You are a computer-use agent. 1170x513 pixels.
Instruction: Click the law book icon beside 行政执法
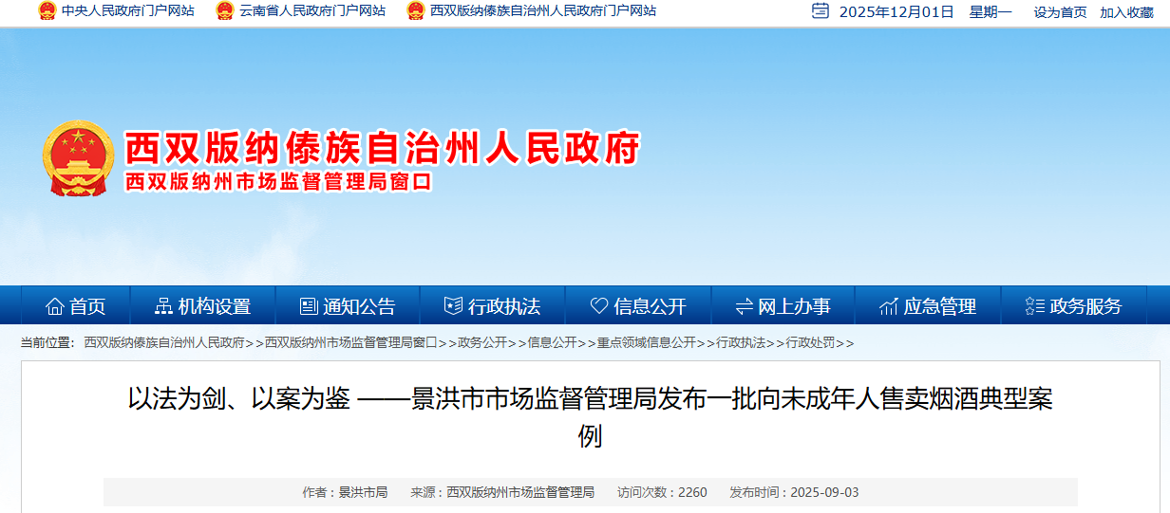[453, 306]
